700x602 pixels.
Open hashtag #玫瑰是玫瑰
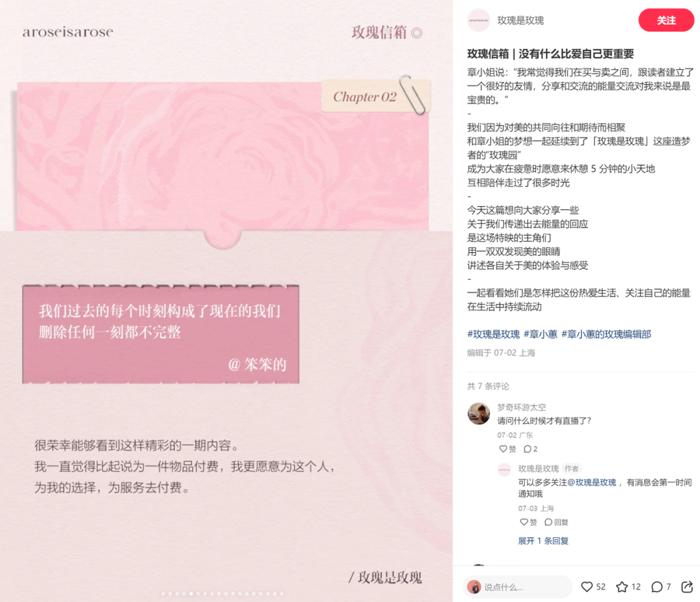click(493, 334)
